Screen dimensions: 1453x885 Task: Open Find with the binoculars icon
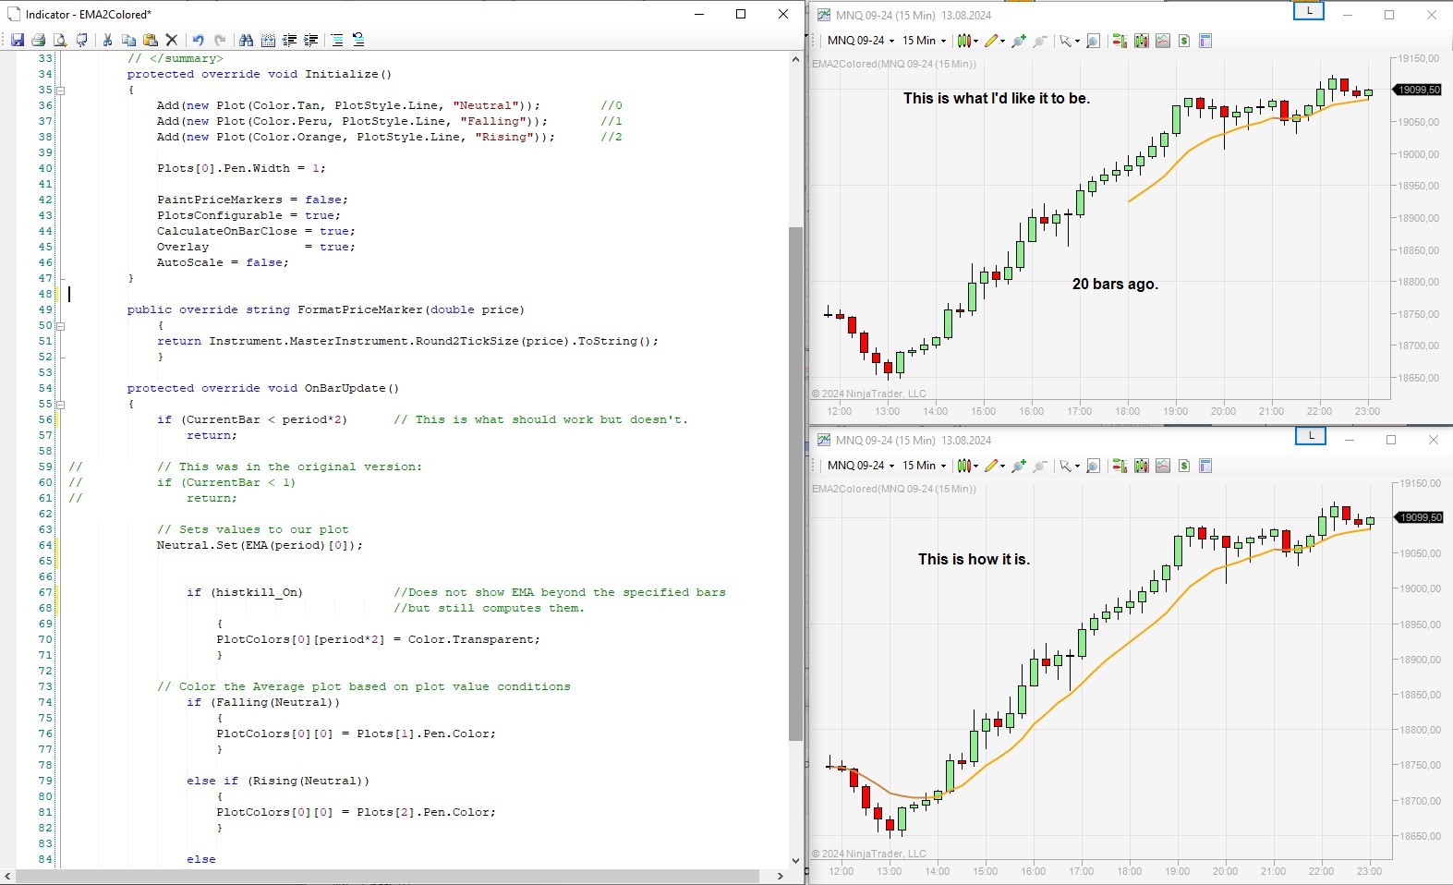click(x=246, y=40)
